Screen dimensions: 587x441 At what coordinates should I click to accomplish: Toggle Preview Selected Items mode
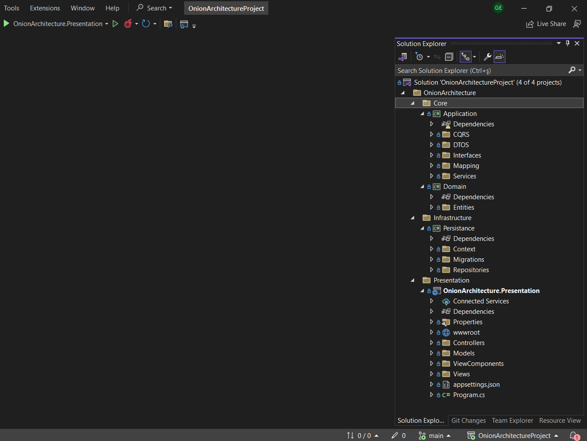click(x=499, y=56)
